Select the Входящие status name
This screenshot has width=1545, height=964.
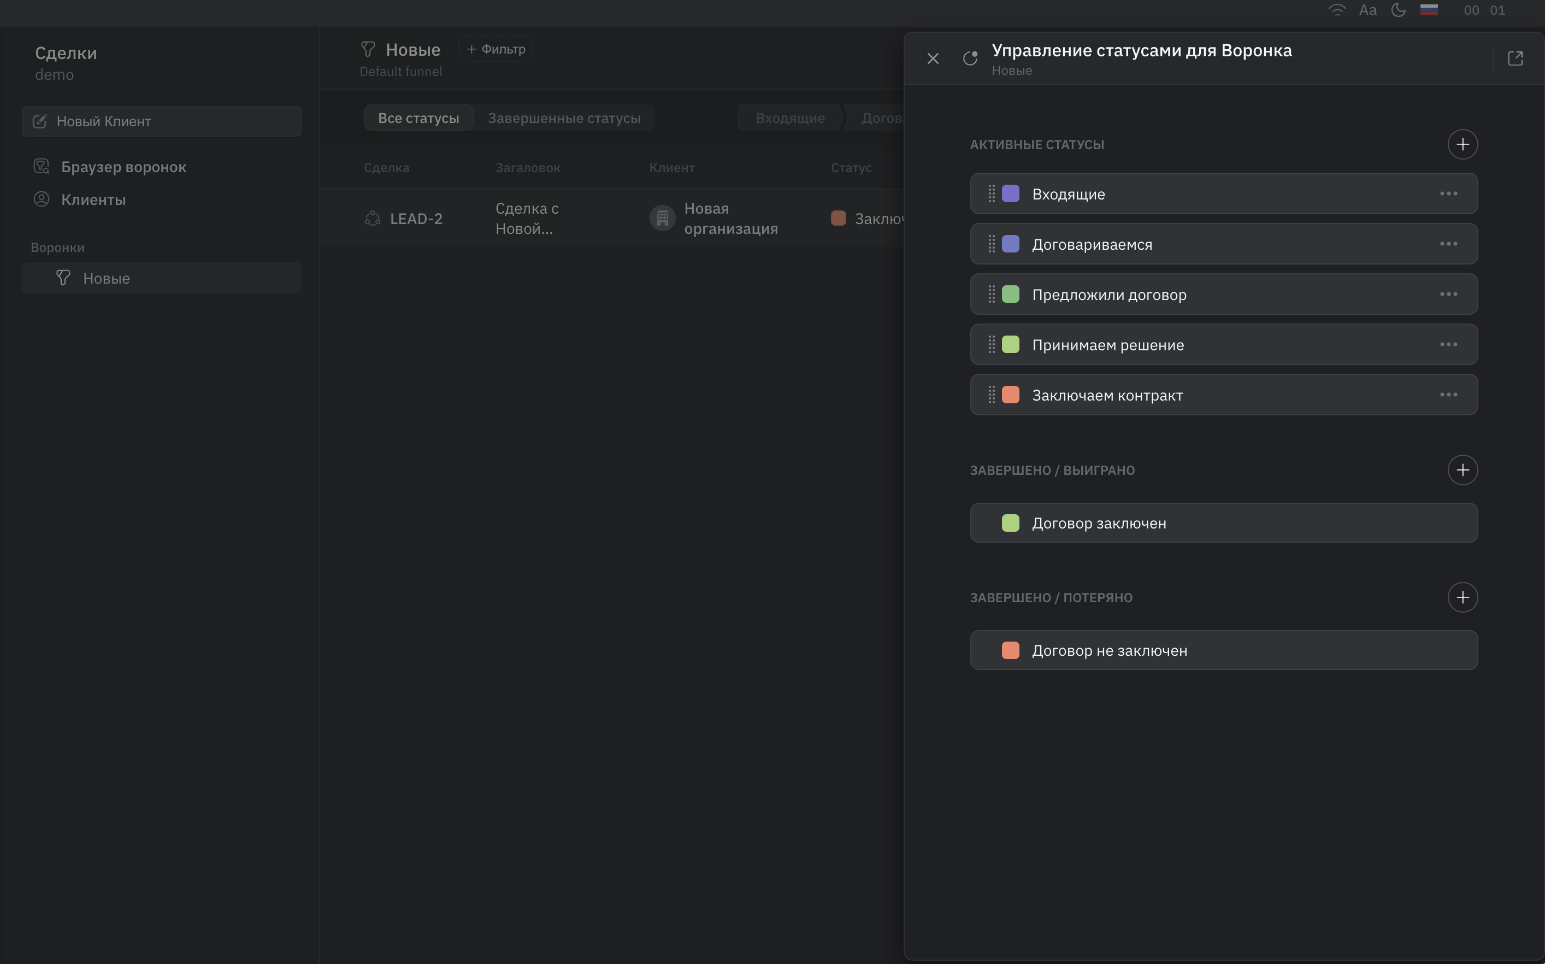click(1068, 194)
